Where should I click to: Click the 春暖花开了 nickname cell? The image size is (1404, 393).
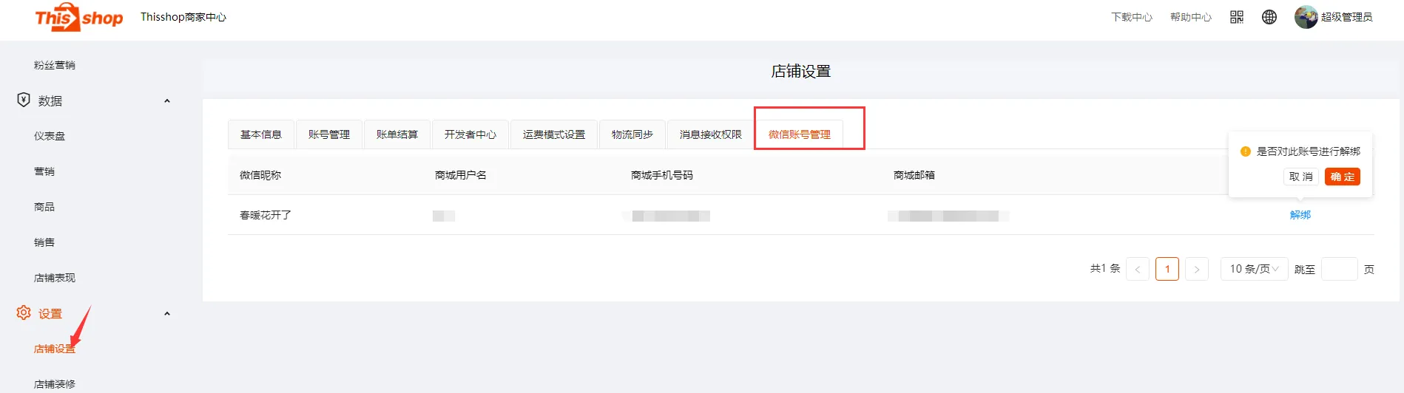[x=266, y=215]
